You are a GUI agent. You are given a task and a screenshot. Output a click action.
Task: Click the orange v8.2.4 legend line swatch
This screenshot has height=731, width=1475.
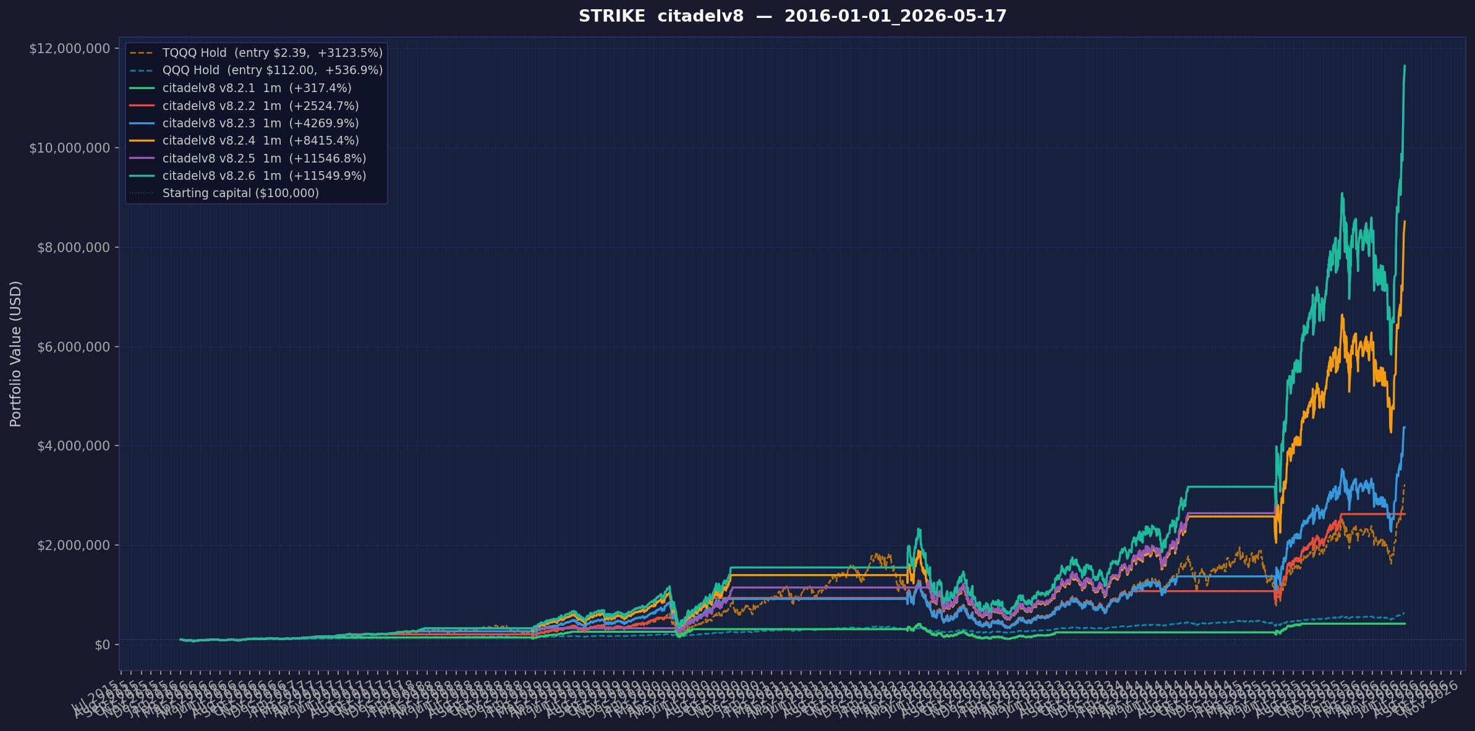pyautogui.click(x=142, y=141)
